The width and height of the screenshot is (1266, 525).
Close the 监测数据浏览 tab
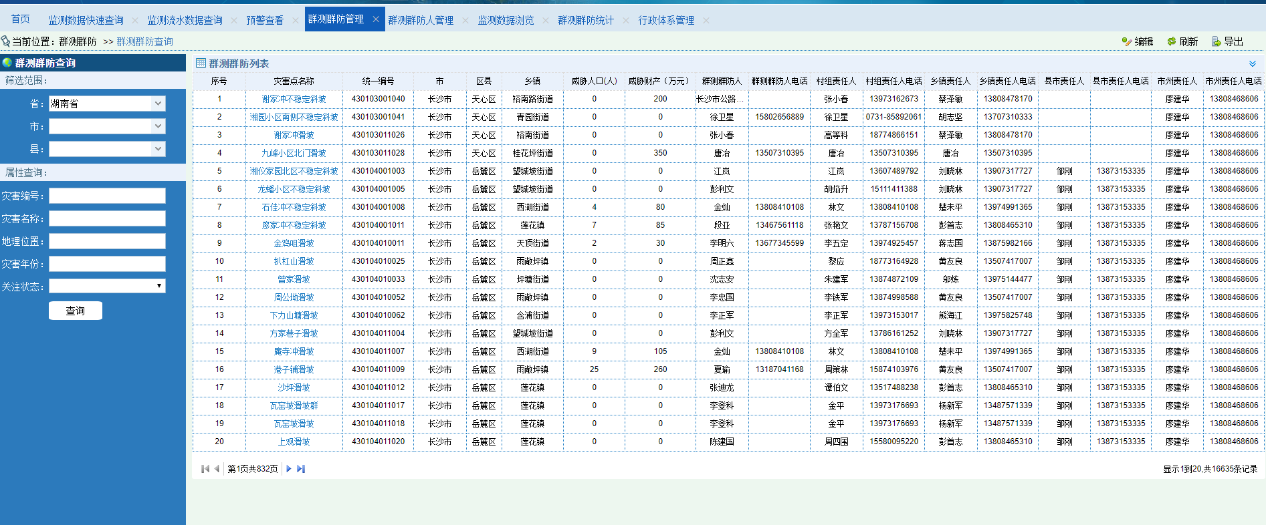tap(546, 21)
